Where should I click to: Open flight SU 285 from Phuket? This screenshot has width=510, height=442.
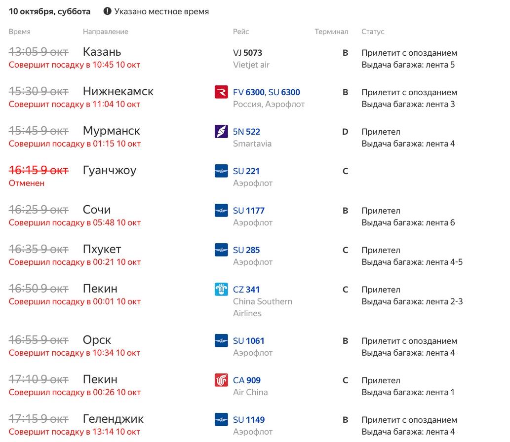coord(246,250)
